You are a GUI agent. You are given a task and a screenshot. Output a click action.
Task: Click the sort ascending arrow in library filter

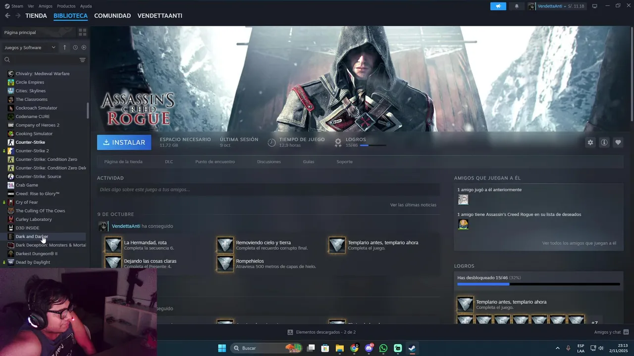[x=64, y=47]
